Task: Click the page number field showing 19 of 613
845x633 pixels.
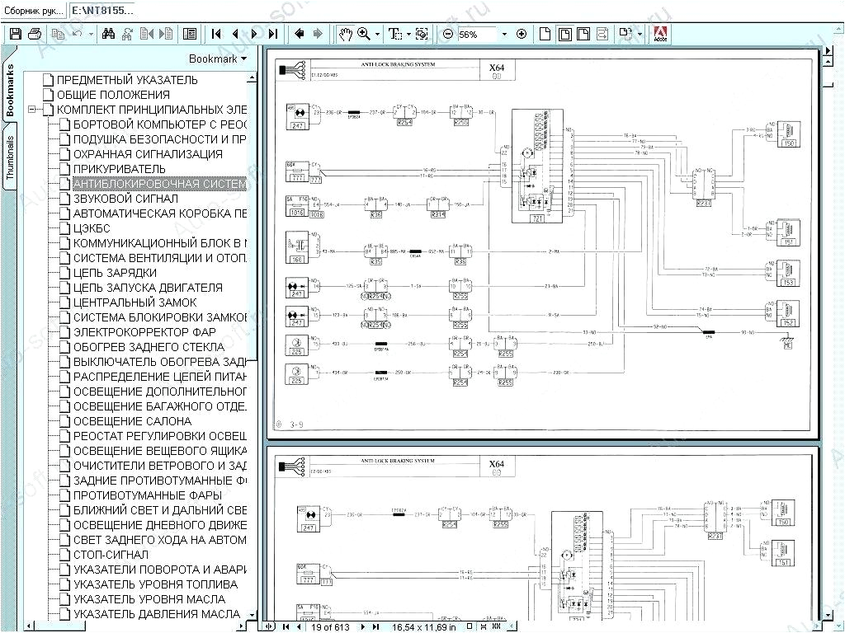Action: (x=330, y=627)
